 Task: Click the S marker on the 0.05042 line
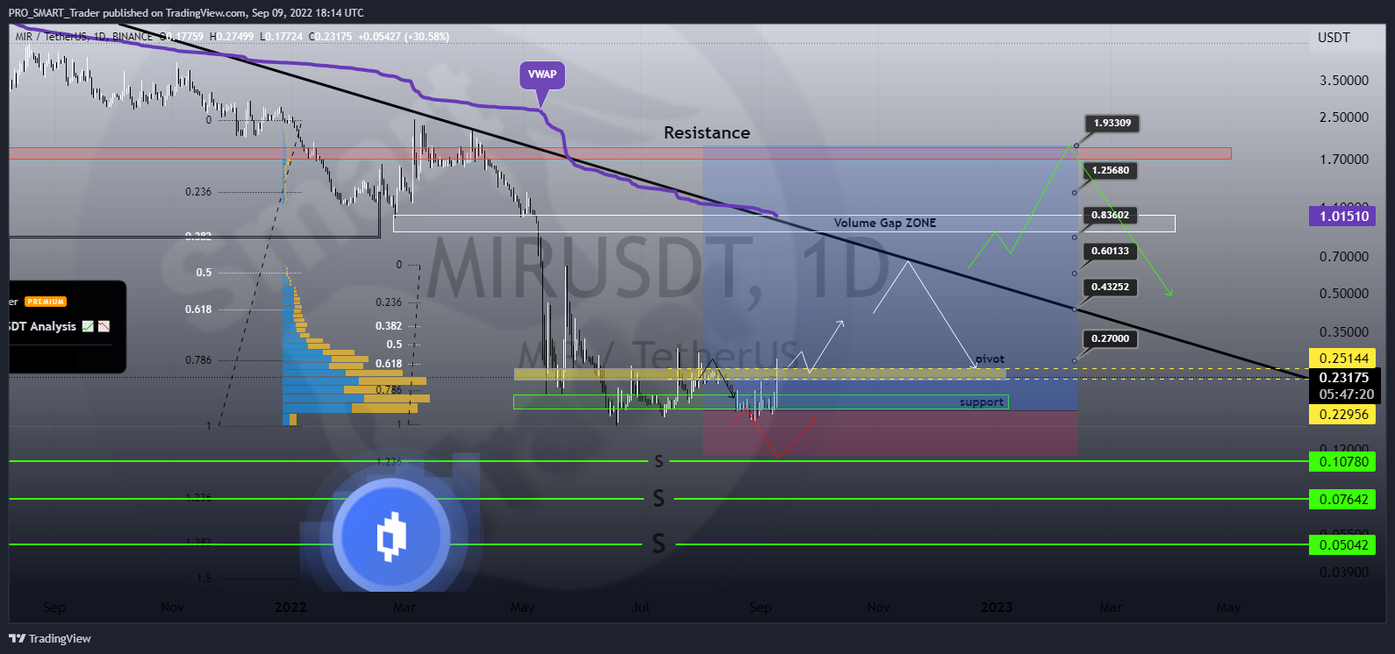[659, 544]
